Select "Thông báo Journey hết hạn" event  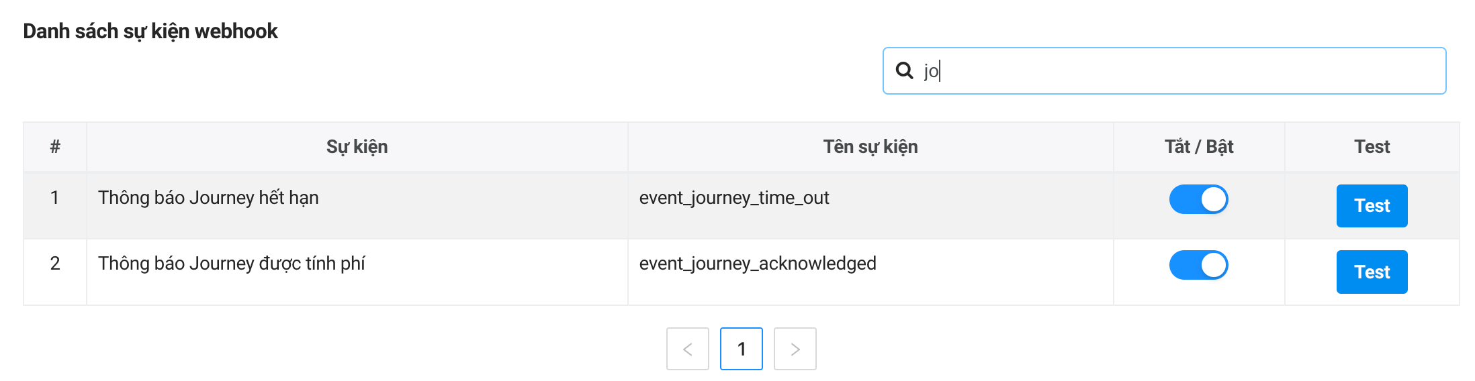click(208, 198)
